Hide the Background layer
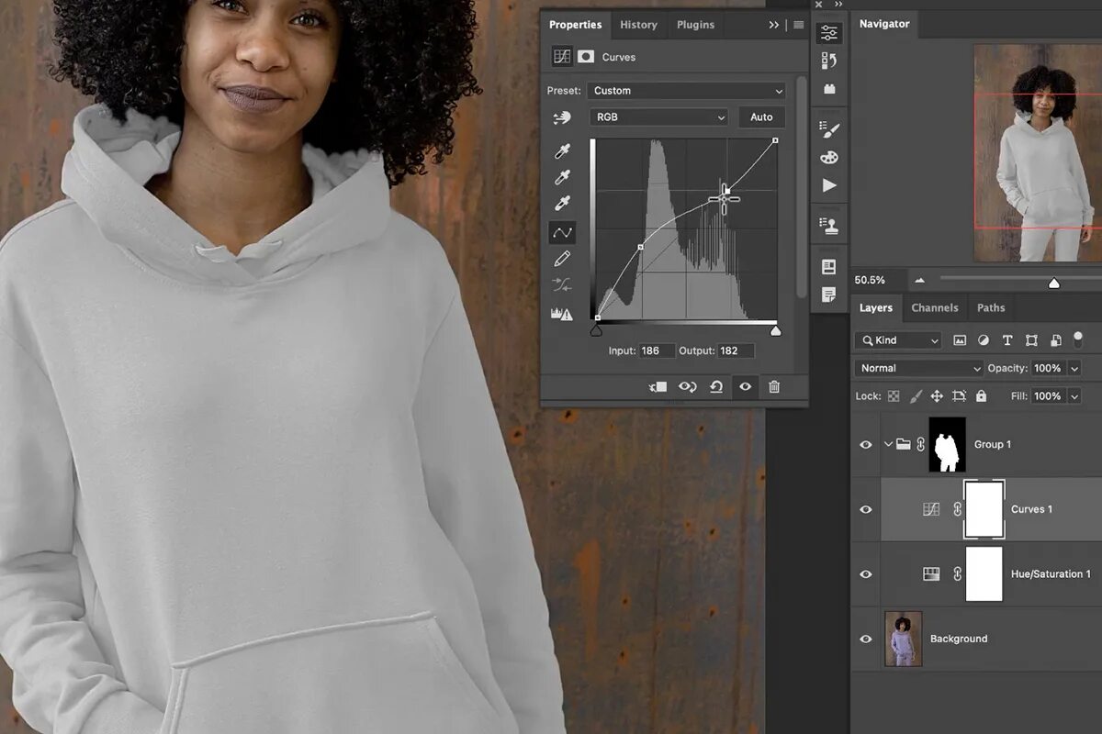 point(866,639)
